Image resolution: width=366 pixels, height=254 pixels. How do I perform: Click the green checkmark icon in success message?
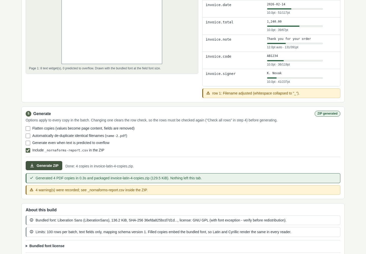point(32,178)
